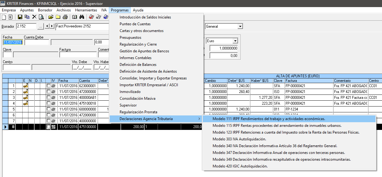Click the open book toolbar icon
Screen dimensions: 382x177
74,17
